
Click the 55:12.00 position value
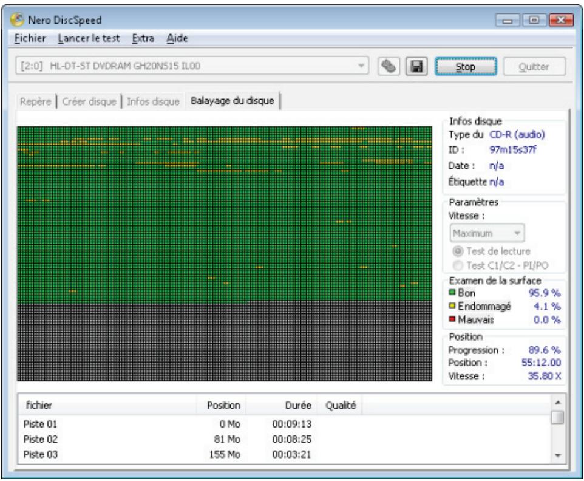541,363
